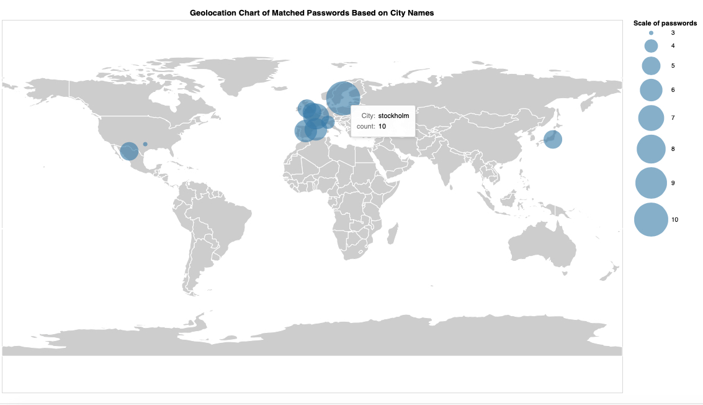Screen dimensions: 703x405
Task: Click the legend circle for count 7
Action: [651, 118]
